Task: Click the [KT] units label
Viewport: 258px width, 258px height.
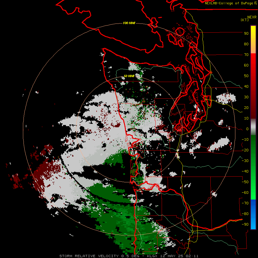Action: 245,20
